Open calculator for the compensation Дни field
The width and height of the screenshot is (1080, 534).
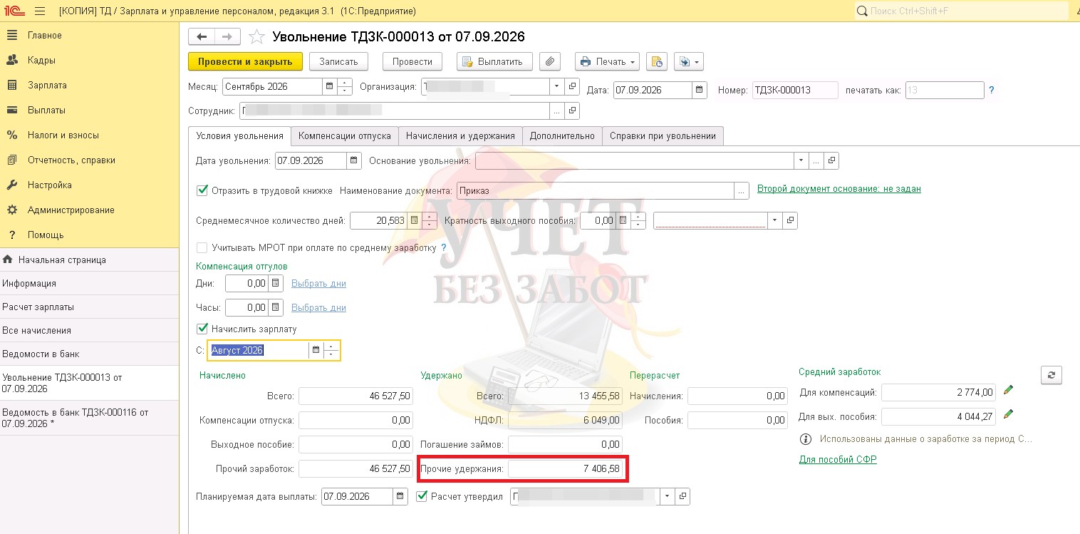(276, 283)
